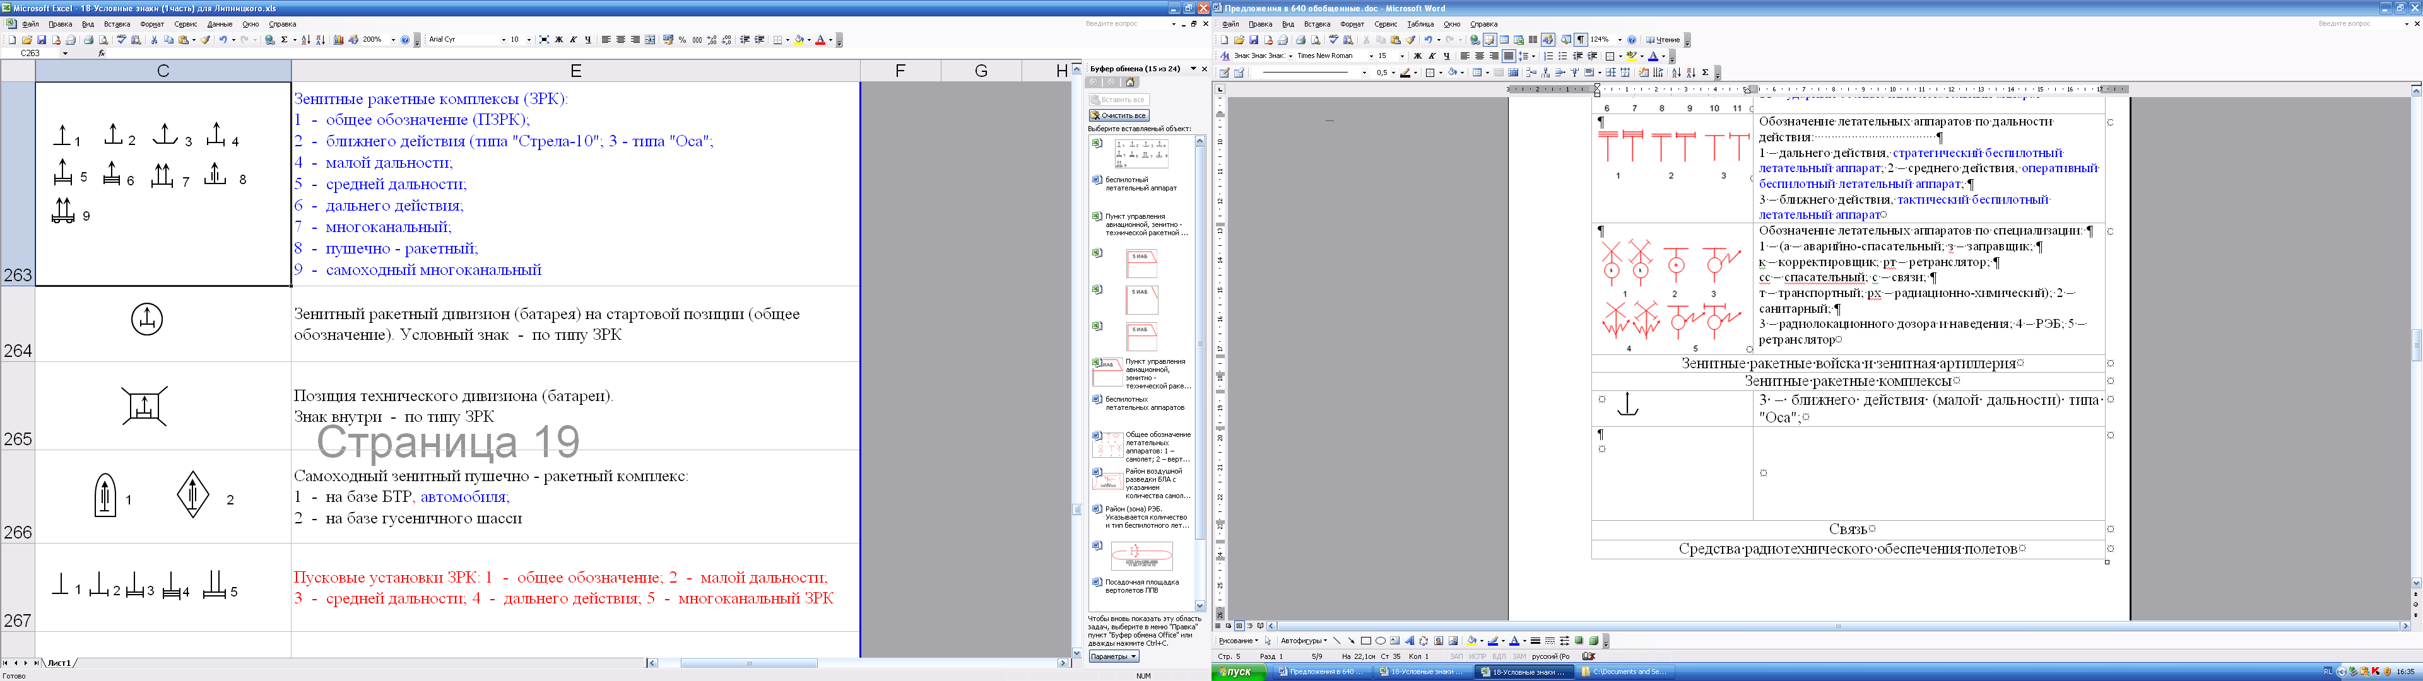The height and width of the screenshot is (681, 2423).
Task: Click Word's Columns icon
Action: coord(1533,40)
